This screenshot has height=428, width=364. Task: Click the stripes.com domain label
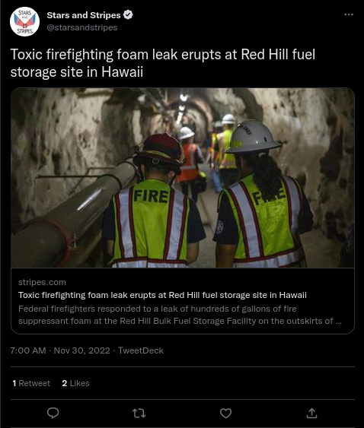[x=42, y=282]
